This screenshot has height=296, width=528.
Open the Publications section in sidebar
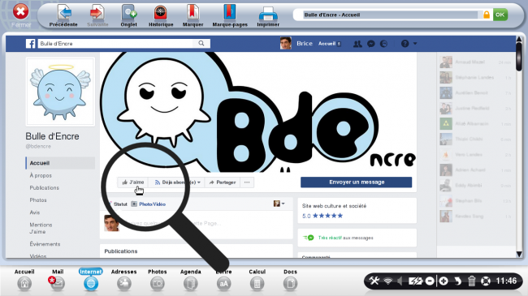[44, 187]
